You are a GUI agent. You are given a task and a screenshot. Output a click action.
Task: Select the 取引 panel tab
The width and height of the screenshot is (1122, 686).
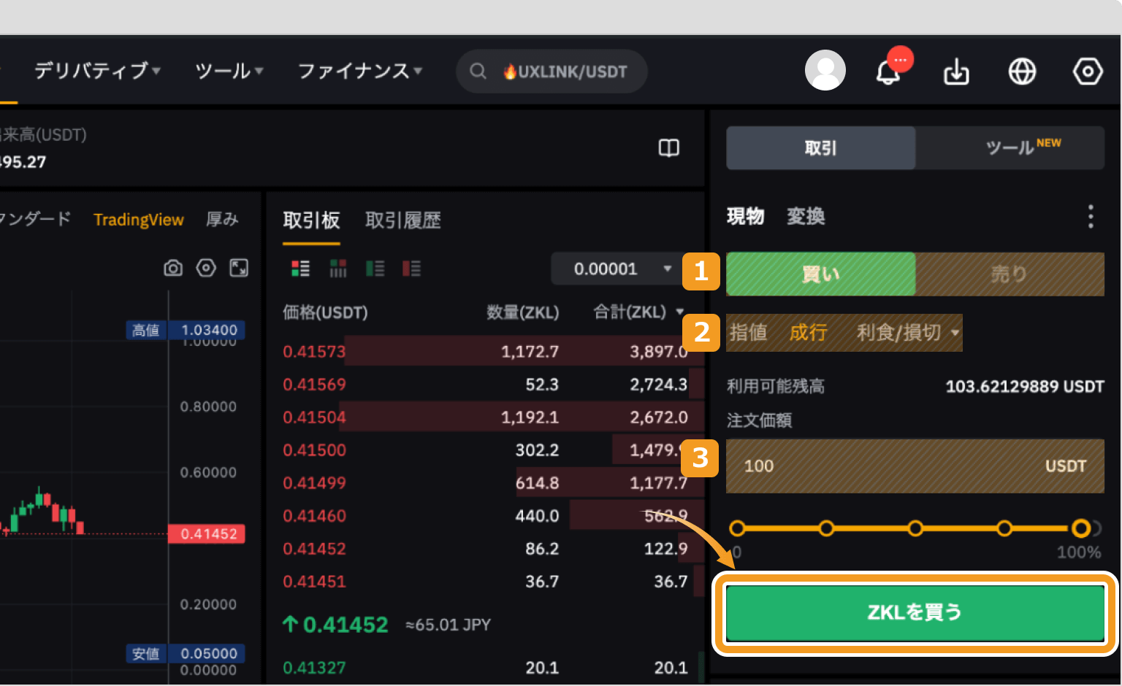tap(821, 148)
